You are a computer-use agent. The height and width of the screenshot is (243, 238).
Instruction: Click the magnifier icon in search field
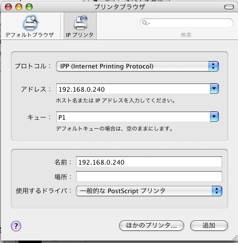click(x=146, y=23)
